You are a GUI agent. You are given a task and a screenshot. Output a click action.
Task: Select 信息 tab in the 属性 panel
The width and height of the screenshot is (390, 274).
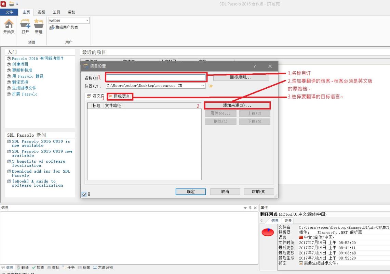tap(274, 221)
